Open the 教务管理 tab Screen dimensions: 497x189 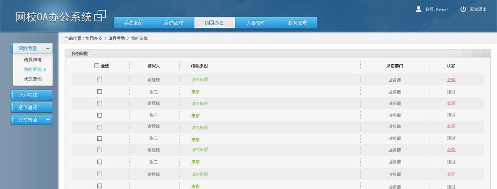click(297, 23)
